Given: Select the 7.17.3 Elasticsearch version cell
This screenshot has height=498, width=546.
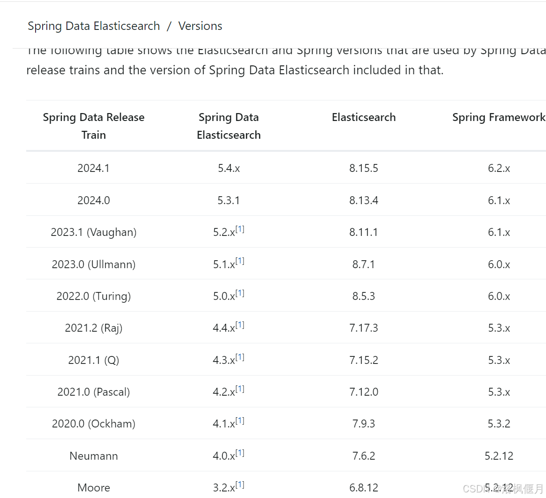Looking at the screenshot, I should click(x=364, y=327).
